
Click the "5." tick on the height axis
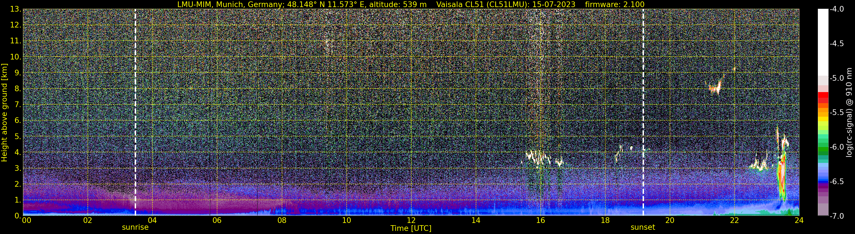(x=17, y=137)
